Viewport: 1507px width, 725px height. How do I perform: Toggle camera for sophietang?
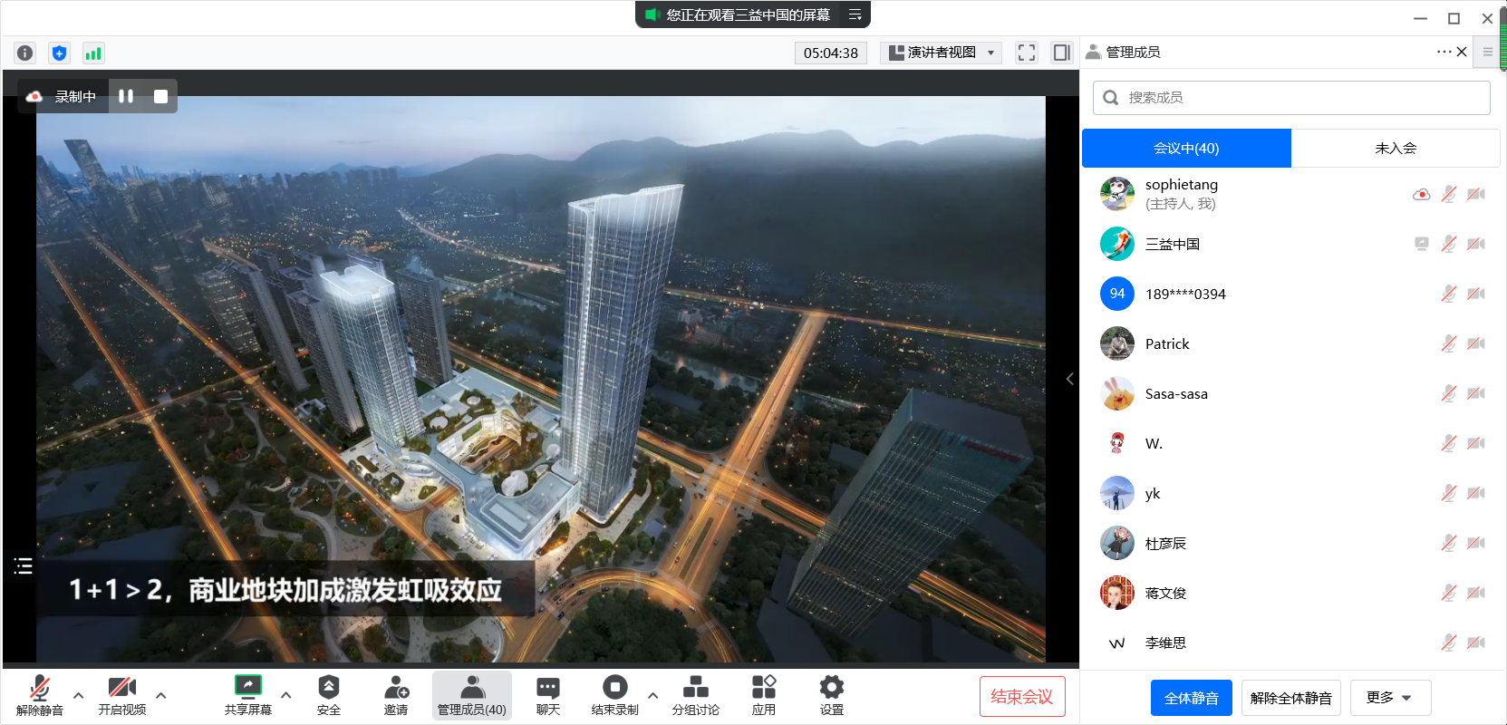pyautogui.click(x=1476, y=194)
